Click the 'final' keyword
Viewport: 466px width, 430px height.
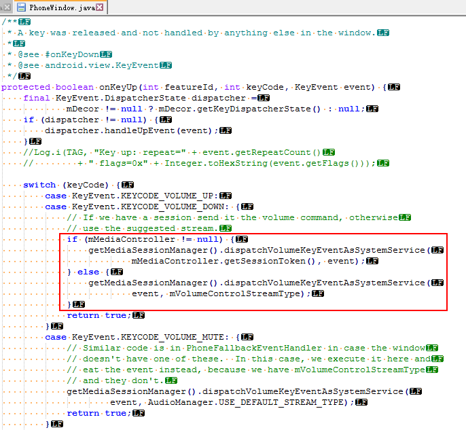(x=37, y=98)
